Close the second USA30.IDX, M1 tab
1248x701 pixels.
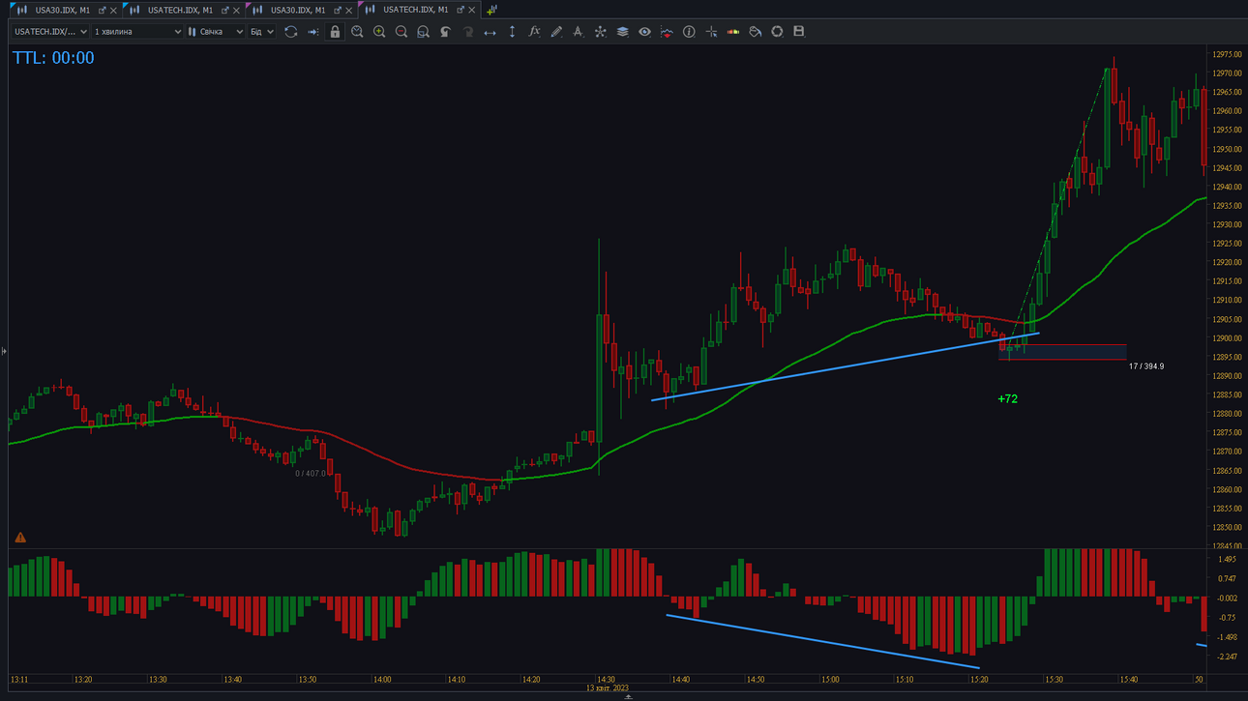click(x=349, y=11)
